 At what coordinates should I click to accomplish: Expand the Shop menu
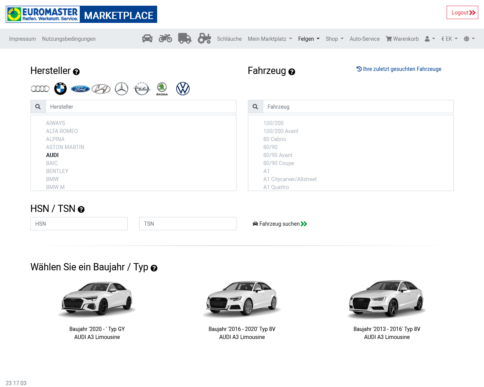pos(334,39)
